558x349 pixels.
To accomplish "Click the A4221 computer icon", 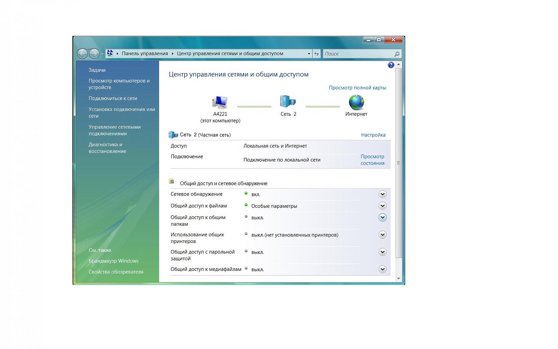I will 220,102.
